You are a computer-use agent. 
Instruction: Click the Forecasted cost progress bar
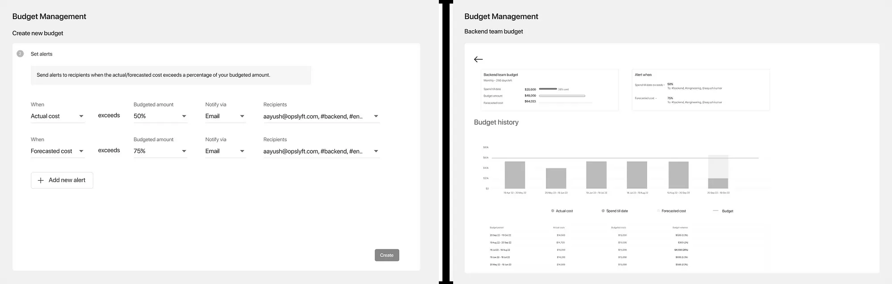[566, 102]
